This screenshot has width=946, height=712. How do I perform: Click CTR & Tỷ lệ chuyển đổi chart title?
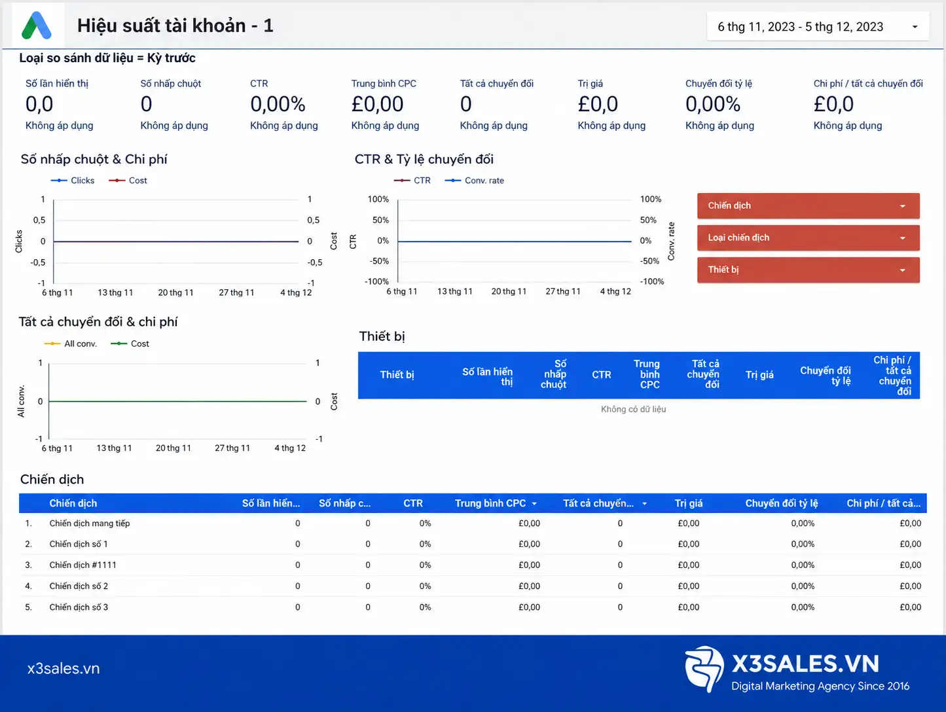click(424, 159)
